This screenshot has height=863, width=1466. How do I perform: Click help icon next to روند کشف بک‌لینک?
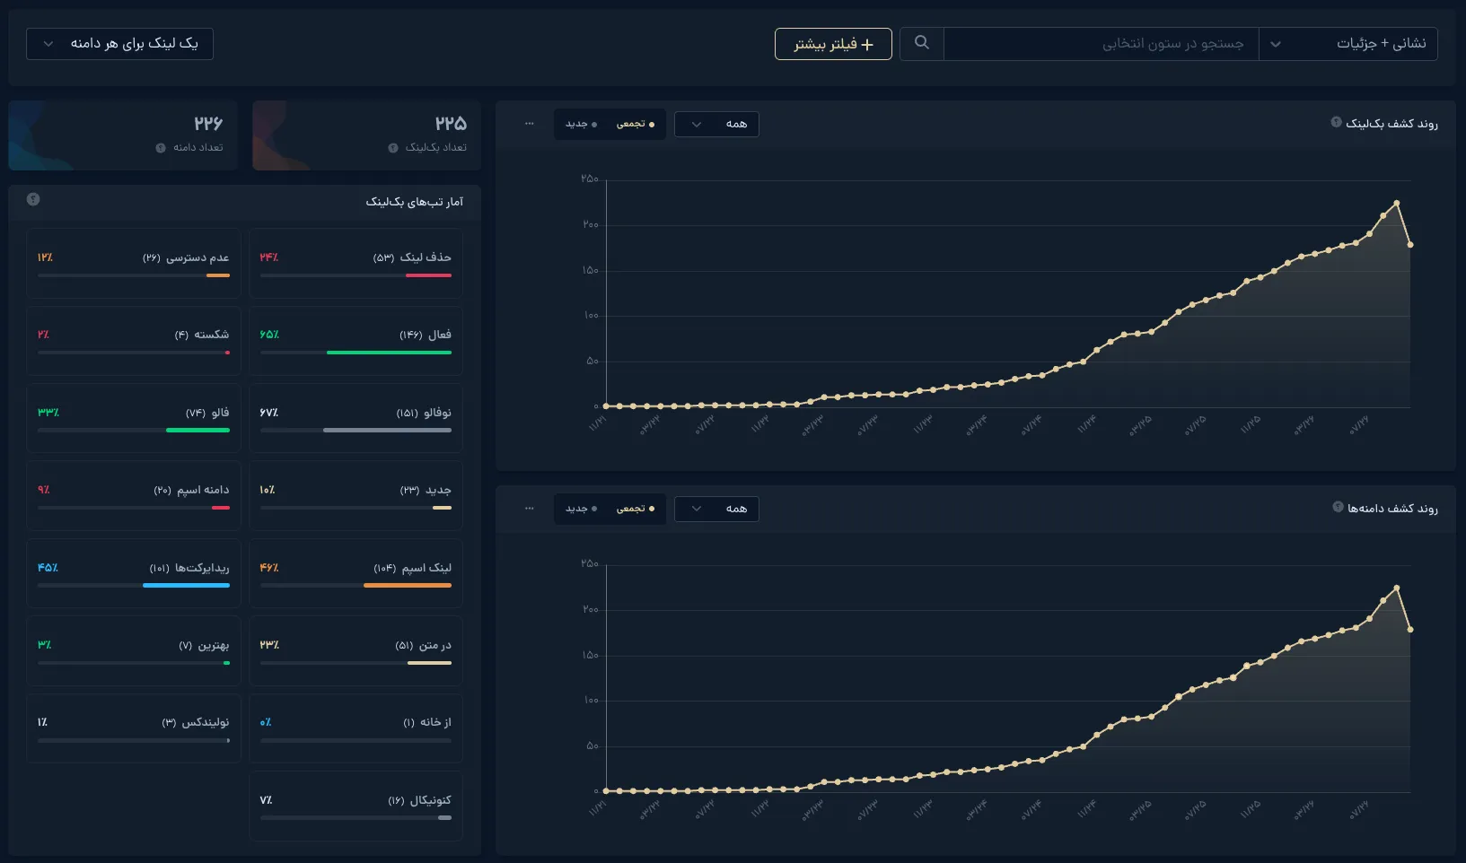tap(1336, 123)
